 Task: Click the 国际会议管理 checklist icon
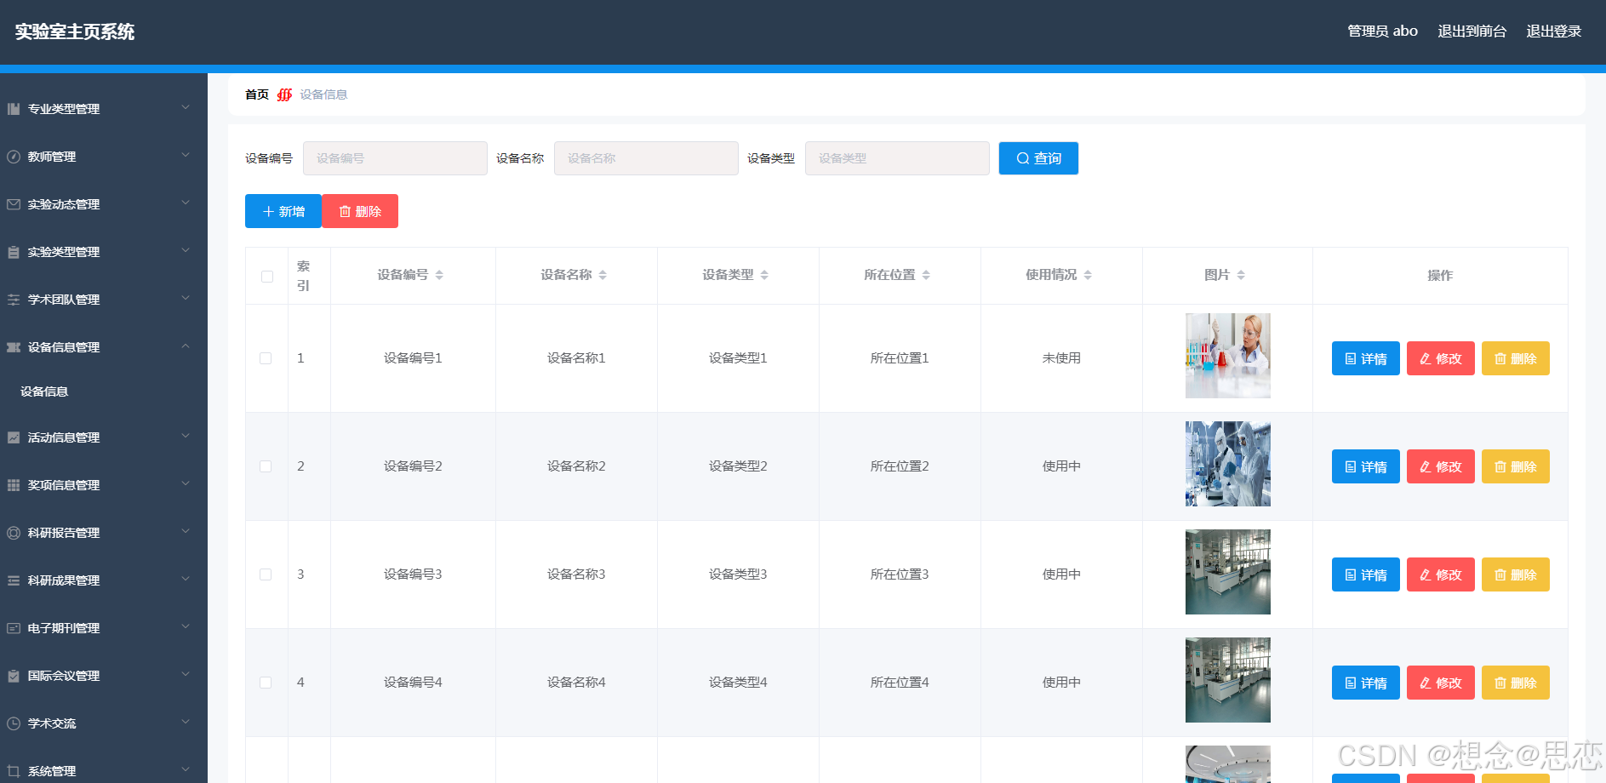click(x=14, y=676)
